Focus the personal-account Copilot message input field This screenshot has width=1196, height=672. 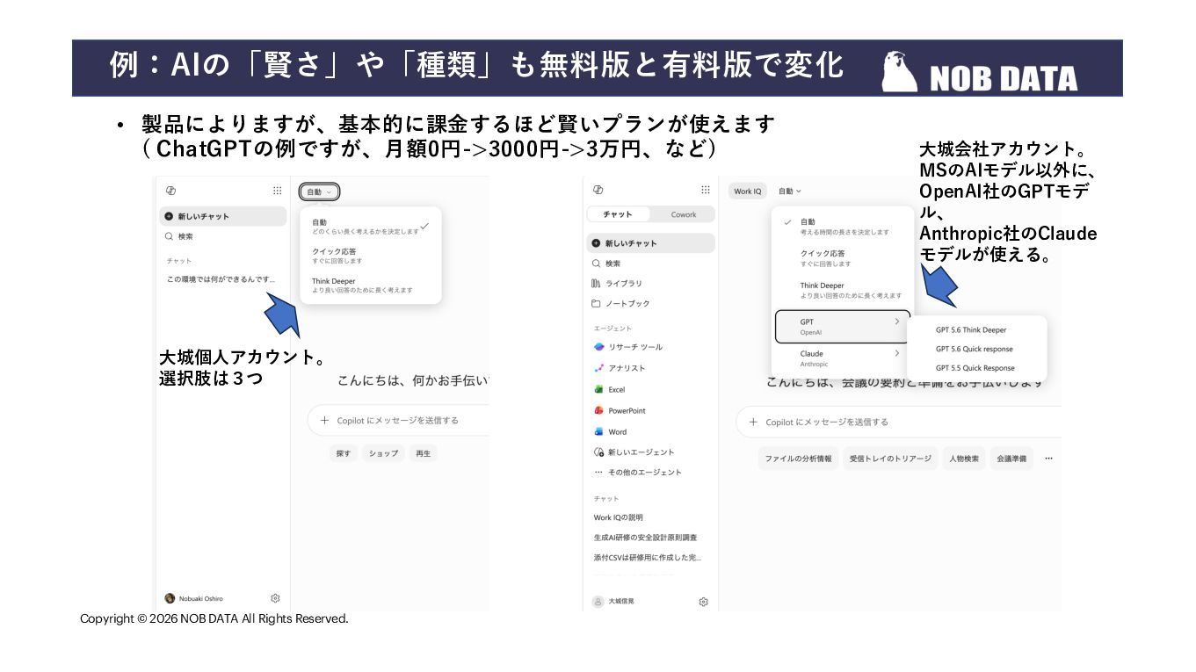point(399,420)
